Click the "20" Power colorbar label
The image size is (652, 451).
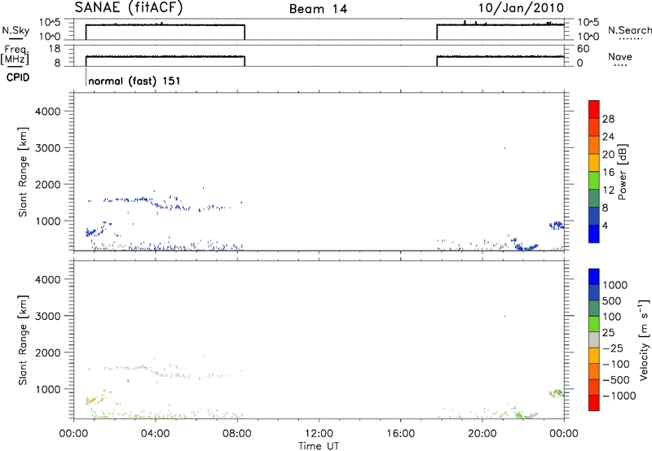(x=608, y=155)
